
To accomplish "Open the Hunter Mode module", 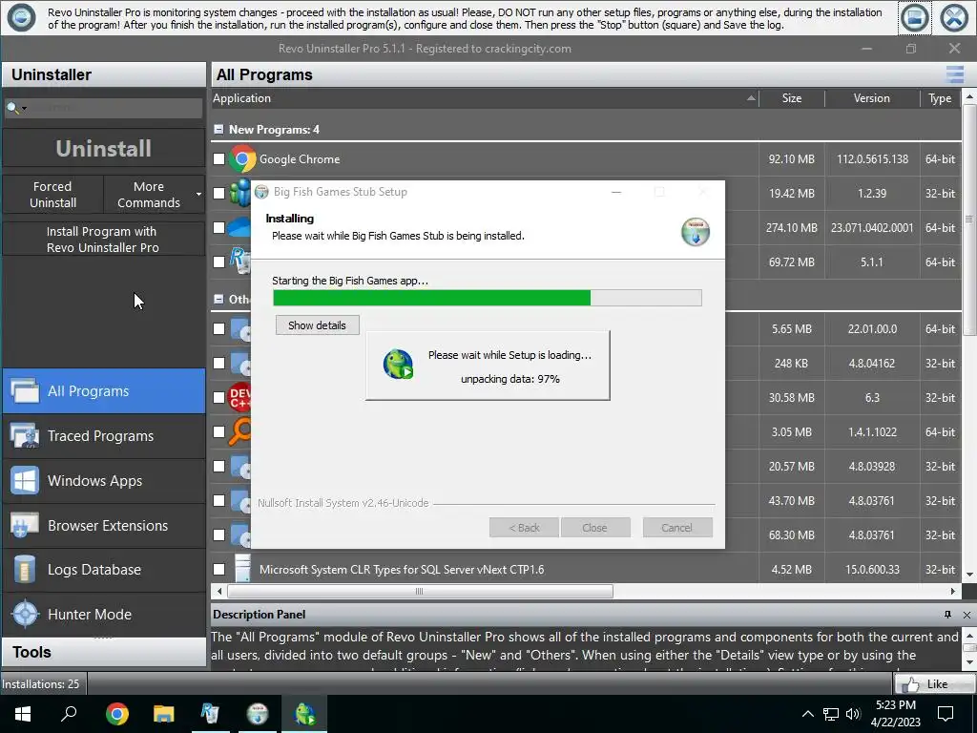I will 103,614.
